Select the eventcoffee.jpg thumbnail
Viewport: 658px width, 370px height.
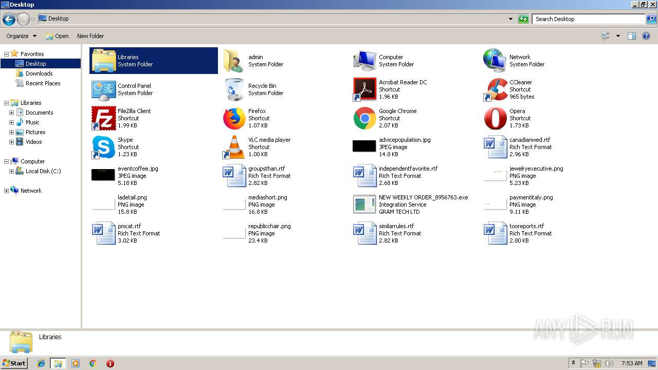[x=103, y=175]
